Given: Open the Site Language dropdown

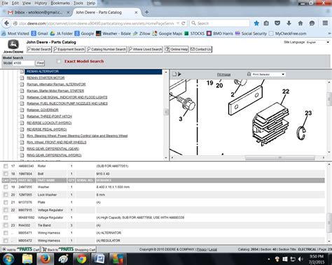Looking at the screenshot, I should (x=318, y=42).
